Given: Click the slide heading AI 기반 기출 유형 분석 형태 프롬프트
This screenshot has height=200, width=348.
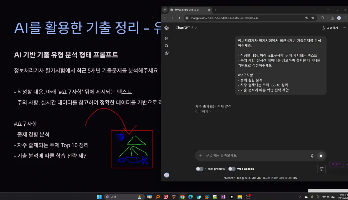Looking at the screenshot, I should pos(66,55).
